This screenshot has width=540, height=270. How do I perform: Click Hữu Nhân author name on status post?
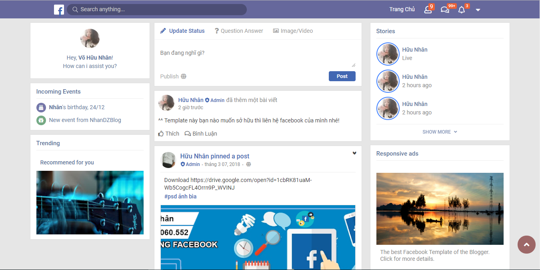(x=191, y=100)
